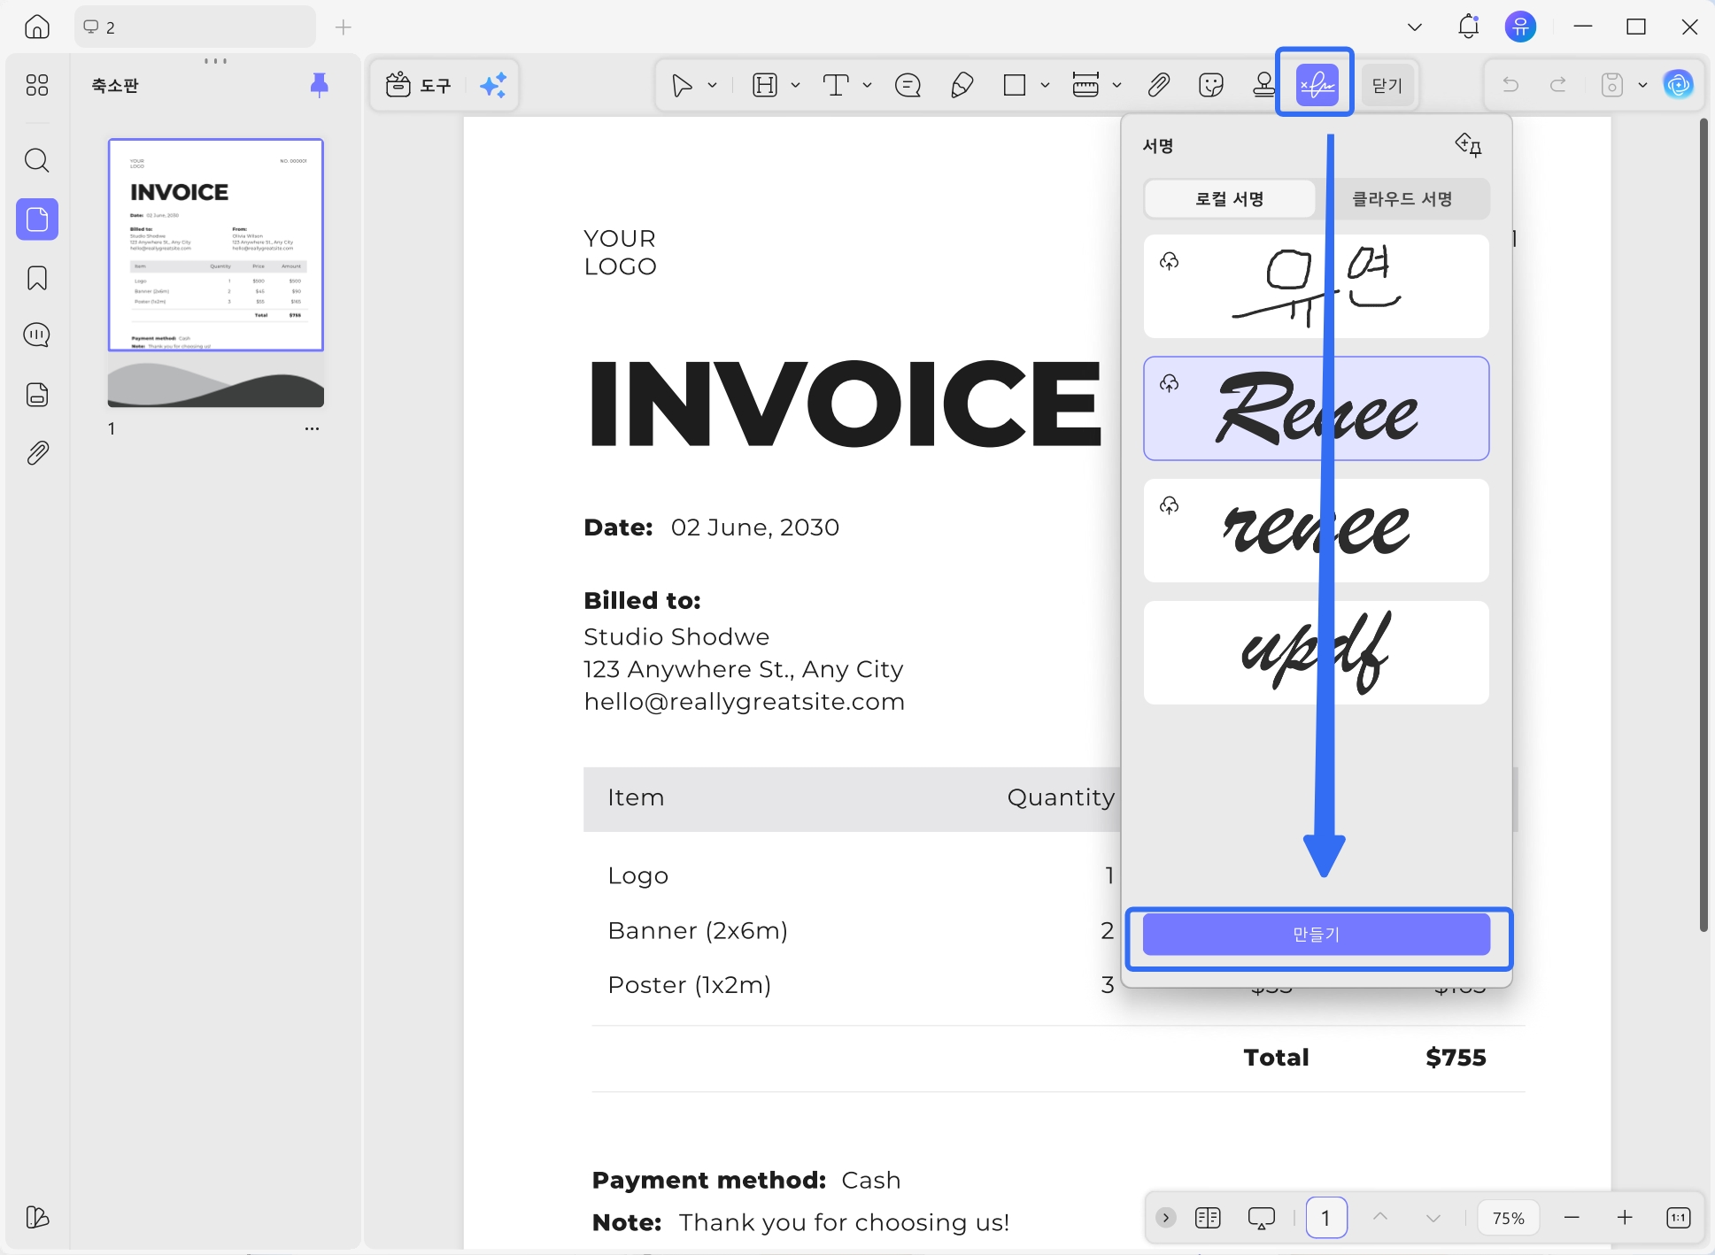Open the bookmarks panel in sidebar
The width and height of the screenshot is (1715, 1255).
(37, 278)
